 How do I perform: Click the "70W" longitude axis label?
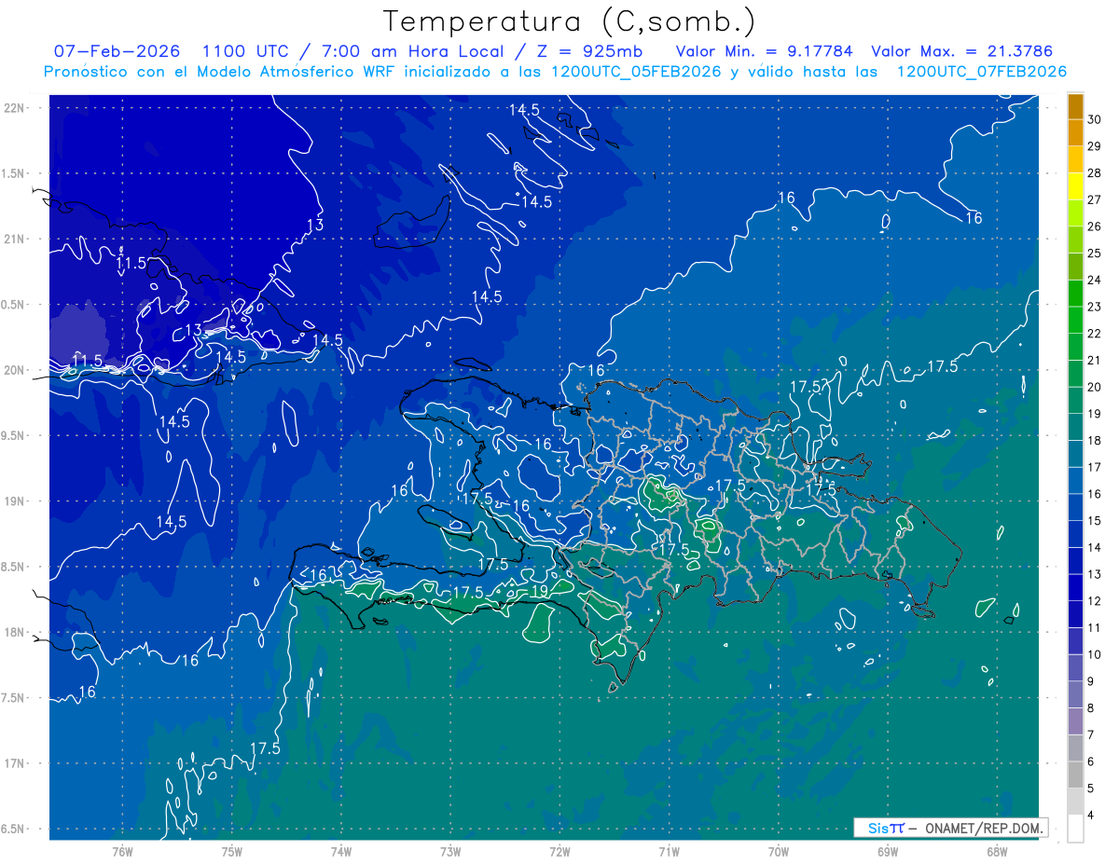click(x=779, y=852)
